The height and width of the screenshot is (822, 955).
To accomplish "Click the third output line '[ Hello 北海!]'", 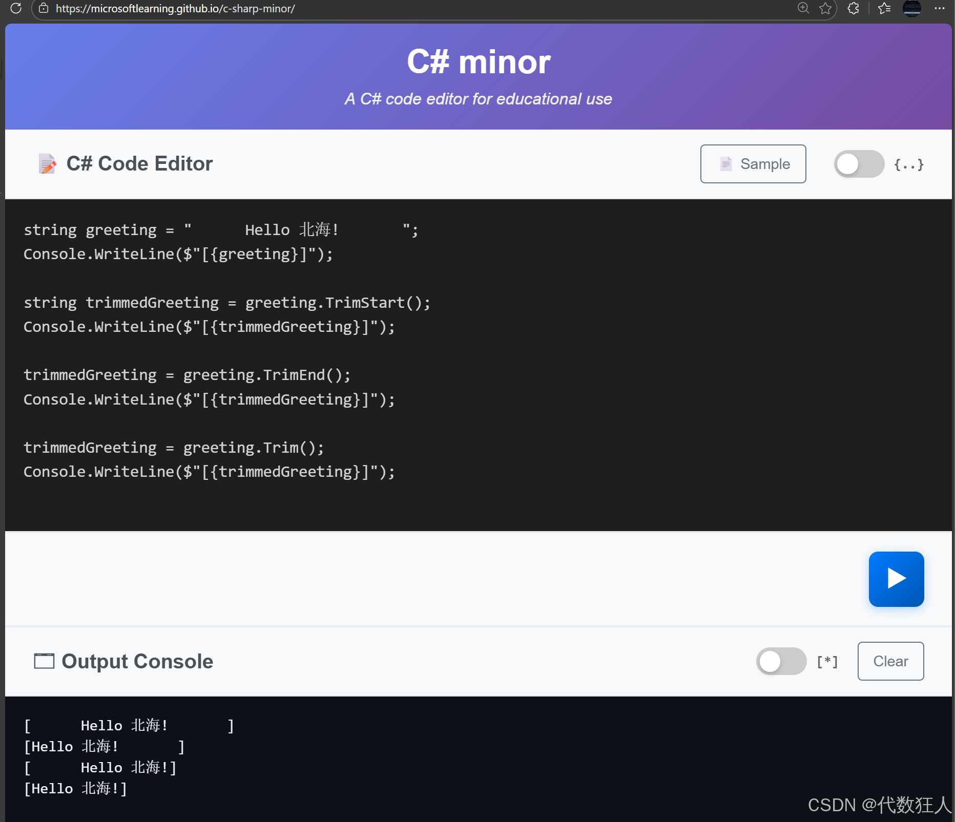I will coord(101,768).
